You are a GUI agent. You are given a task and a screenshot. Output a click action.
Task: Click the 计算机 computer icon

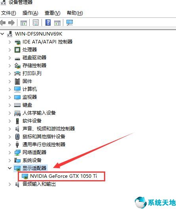(x=17, y=89)
